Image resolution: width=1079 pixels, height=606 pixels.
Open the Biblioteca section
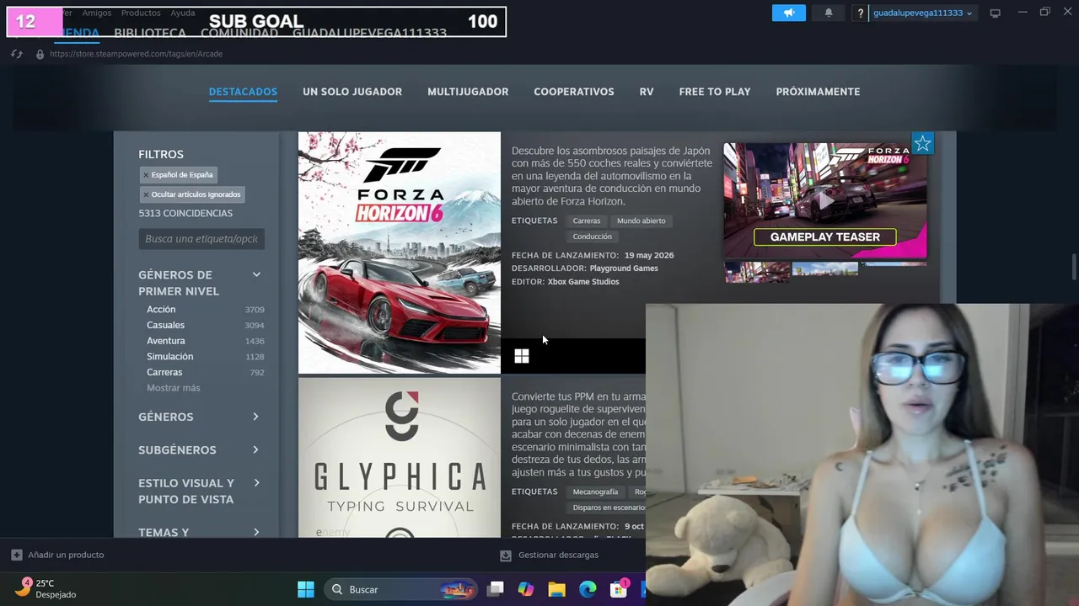point(150,33)
